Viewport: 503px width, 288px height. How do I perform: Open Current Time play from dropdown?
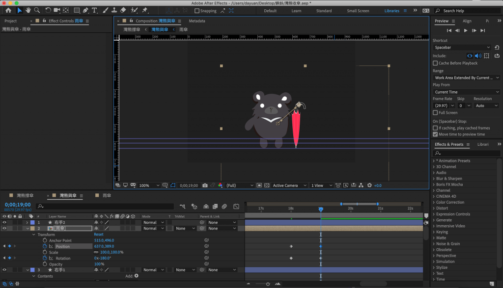pyautogui.click(x=467, y=92)
